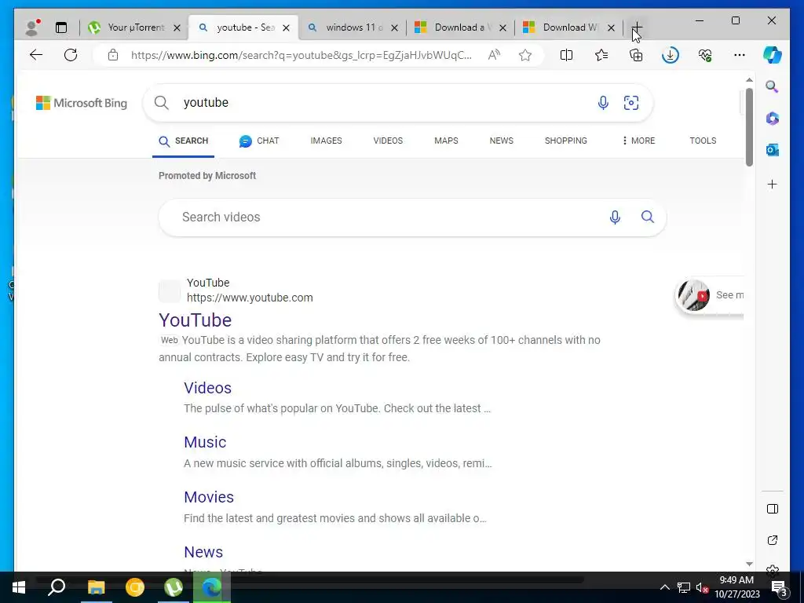Open the VIDEOS tab
The height and width of the screenshot is (603, 804).
tap(388, 141)
